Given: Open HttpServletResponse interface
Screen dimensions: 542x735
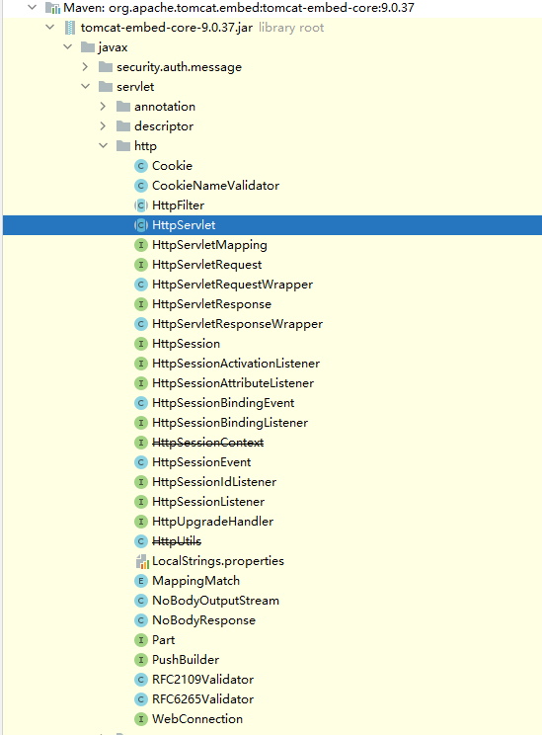Looking at the screenshot, I should click(211, 303).
